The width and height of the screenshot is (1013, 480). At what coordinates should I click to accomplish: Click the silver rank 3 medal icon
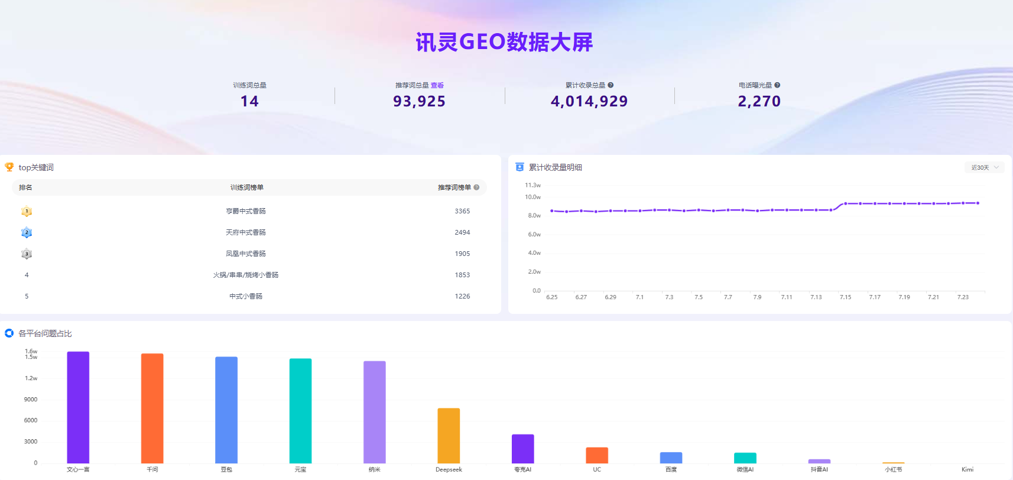(x=27, y=254)
